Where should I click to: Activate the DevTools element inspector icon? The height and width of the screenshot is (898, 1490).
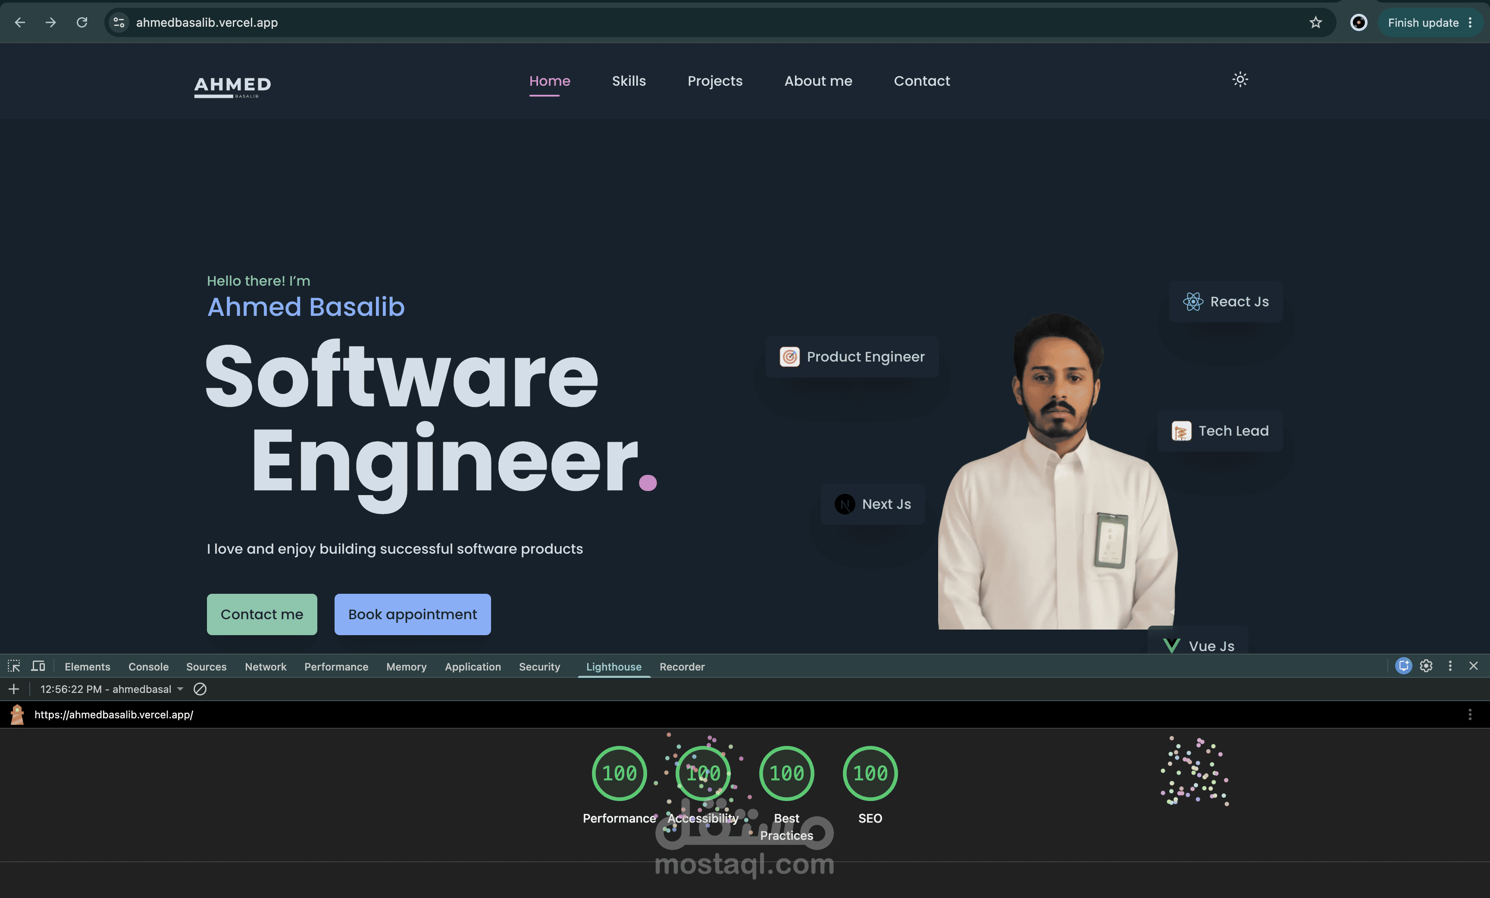14,666
